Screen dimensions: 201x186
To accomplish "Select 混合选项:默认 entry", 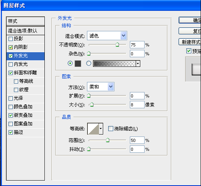I will pyautogui.click(x=26, y=31).
